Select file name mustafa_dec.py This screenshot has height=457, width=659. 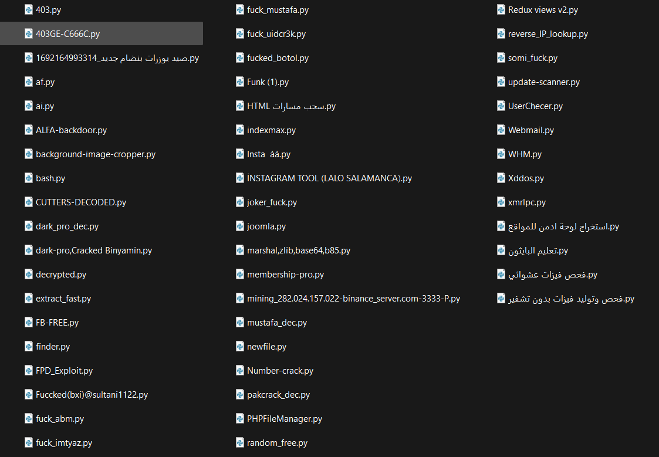(277, 323)
